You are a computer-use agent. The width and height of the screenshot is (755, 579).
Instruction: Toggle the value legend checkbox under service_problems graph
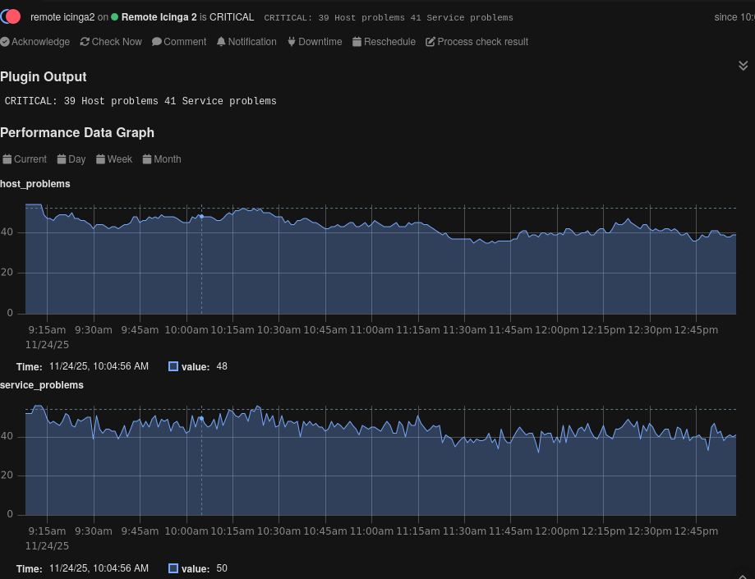tap(173, 568)
